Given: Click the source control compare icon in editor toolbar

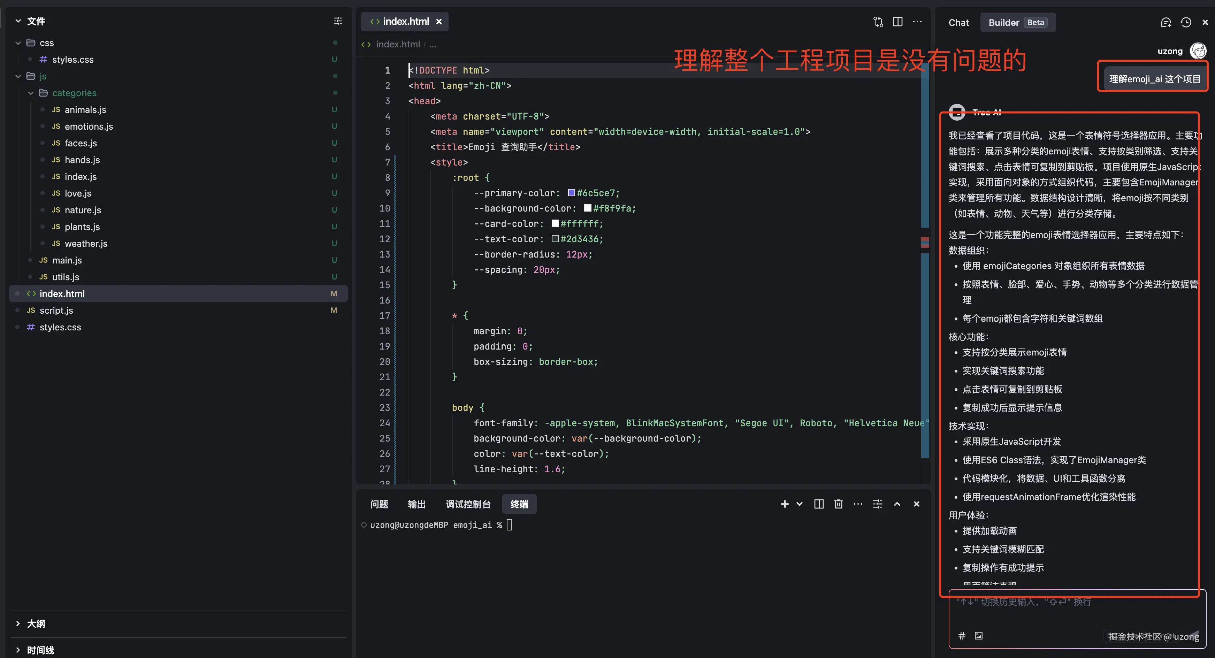Looking at the screenshot, I should pos(878,22).
